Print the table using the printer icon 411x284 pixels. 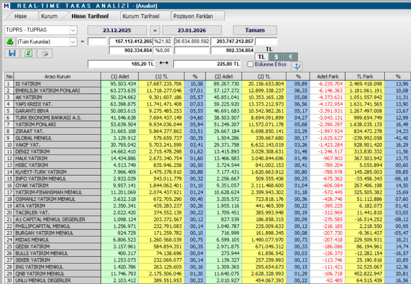[45, 53]
